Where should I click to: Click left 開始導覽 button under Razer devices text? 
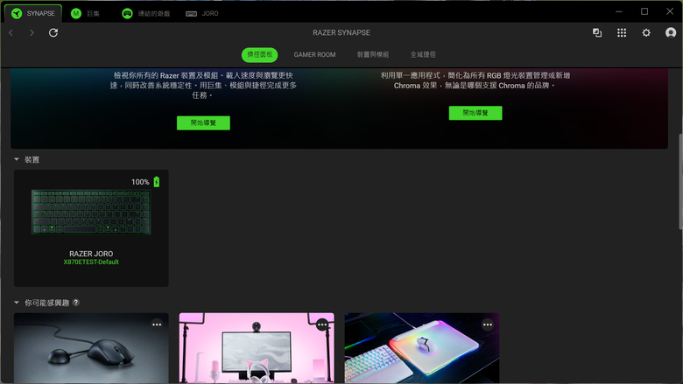tap(203, 123)
